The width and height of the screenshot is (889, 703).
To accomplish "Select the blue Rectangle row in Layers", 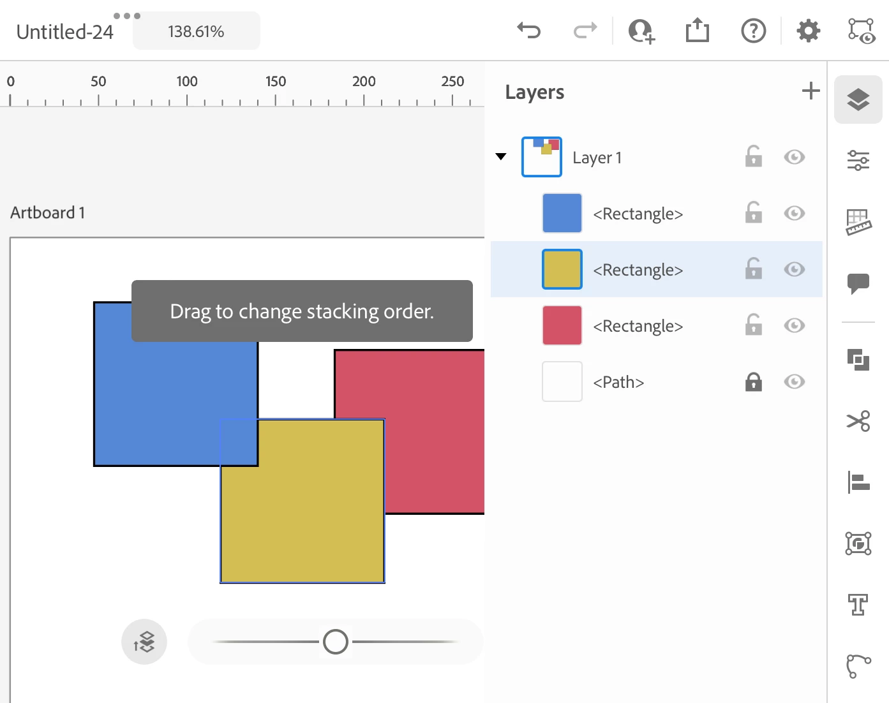I will [657, 213].
